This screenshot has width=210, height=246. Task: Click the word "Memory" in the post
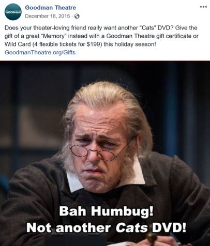point(55,36)
